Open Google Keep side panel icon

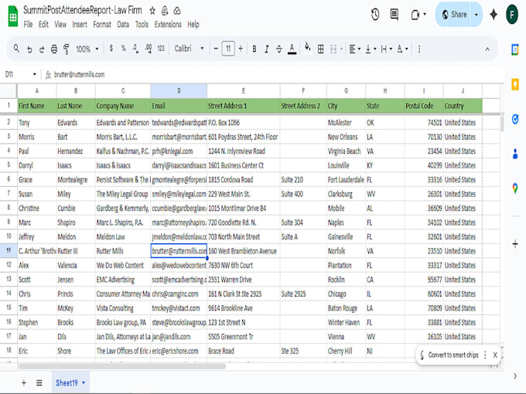point(515,84)
